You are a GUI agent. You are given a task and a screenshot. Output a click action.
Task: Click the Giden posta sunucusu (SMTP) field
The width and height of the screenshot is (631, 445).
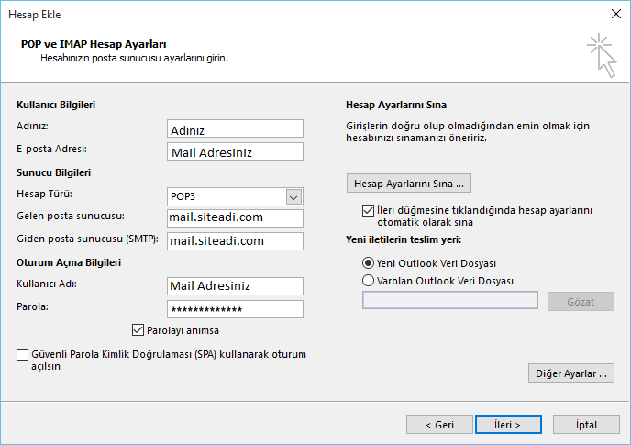click(235, 240)
